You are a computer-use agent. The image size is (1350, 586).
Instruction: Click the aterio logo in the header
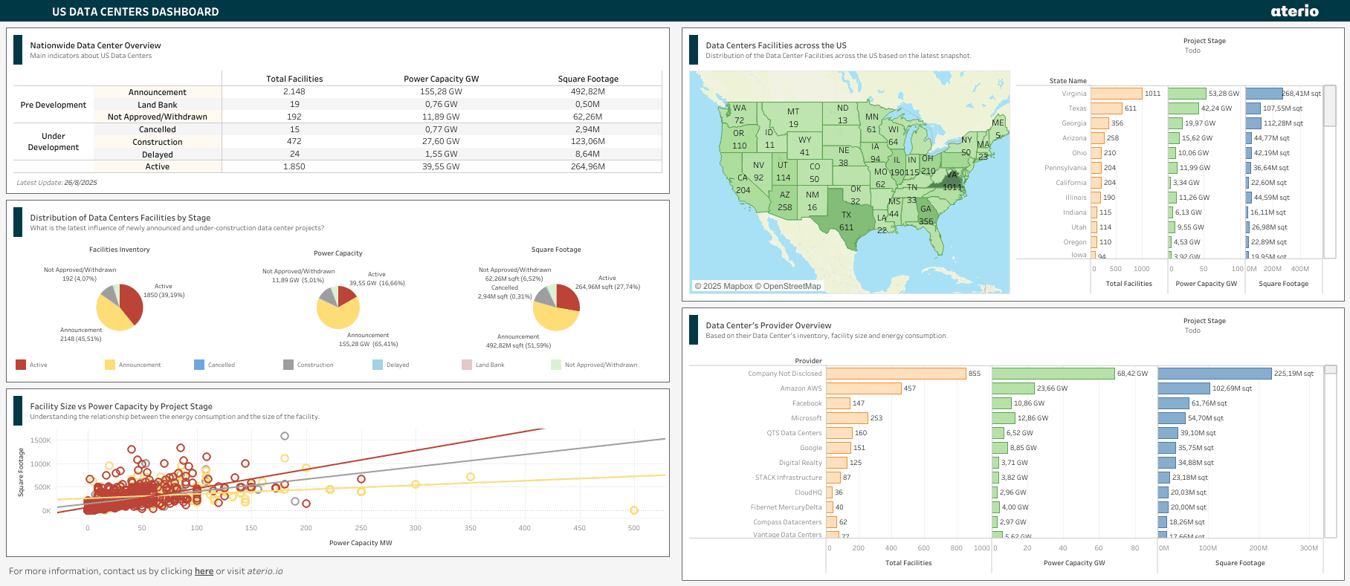(x=1294, y=11)
